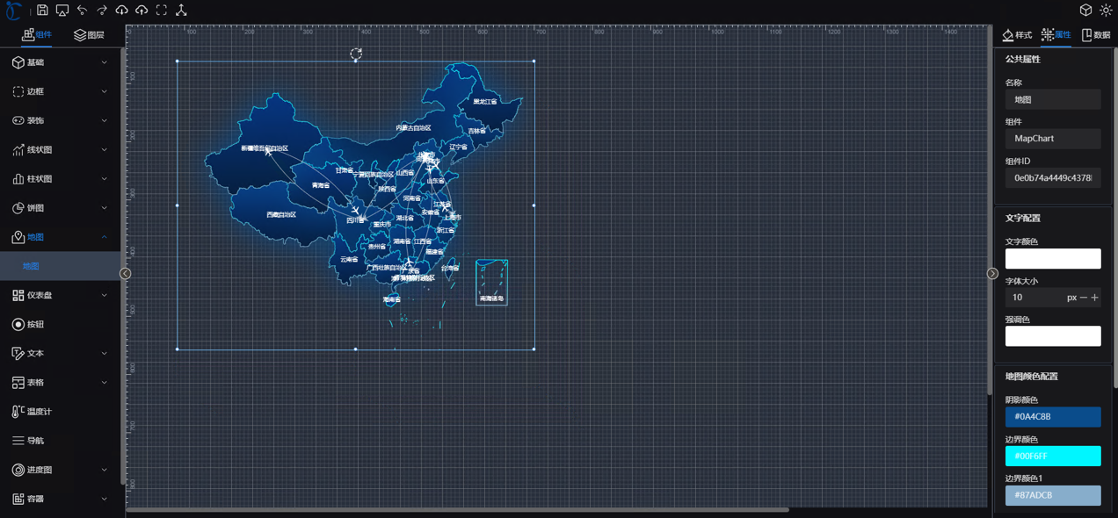Enter fullscreen using the frame icon
1118x518 pixels.
point(162,11)
